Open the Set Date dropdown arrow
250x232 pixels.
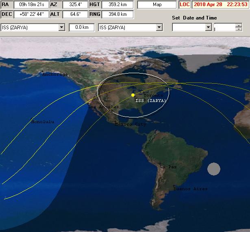[208, 27]
